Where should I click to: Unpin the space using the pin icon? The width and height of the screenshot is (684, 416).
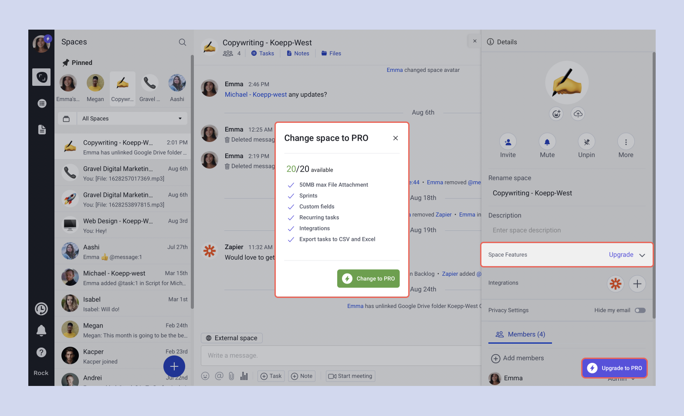[586, 142]
